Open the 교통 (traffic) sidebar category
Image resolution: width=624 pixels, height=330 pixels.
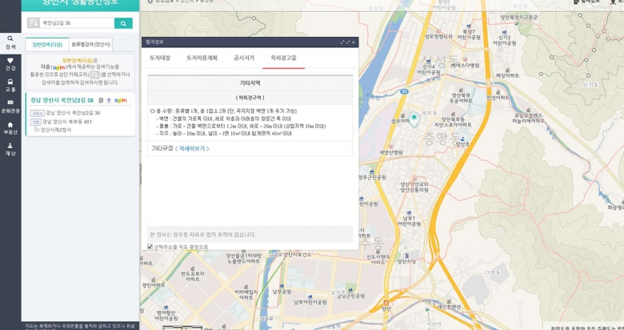pyautogui.click(x=10, y=85)
